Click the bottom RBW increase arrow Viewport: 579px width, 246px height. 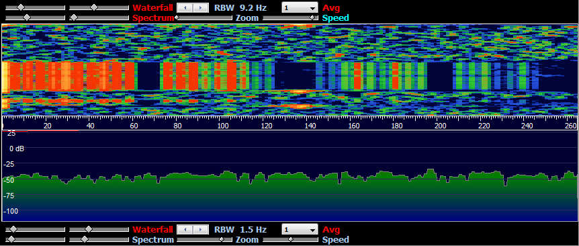point(199,229)
